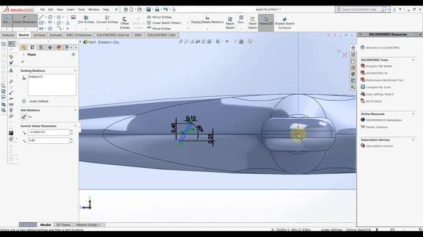Click the Zoom to Fit magnifier icon
Screen dimensions: 423x237
click(x=180, y=41)
